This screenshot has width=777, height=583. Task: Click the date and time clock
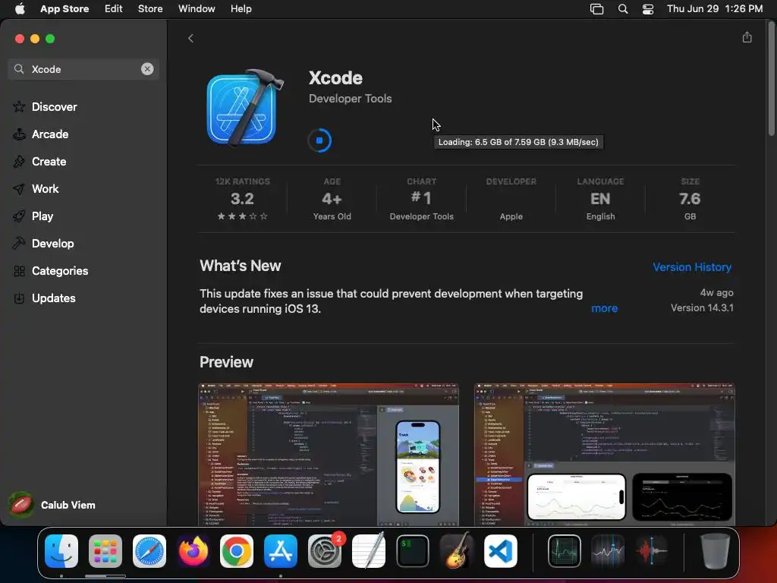pyautogui.click(x=715, y=9)
